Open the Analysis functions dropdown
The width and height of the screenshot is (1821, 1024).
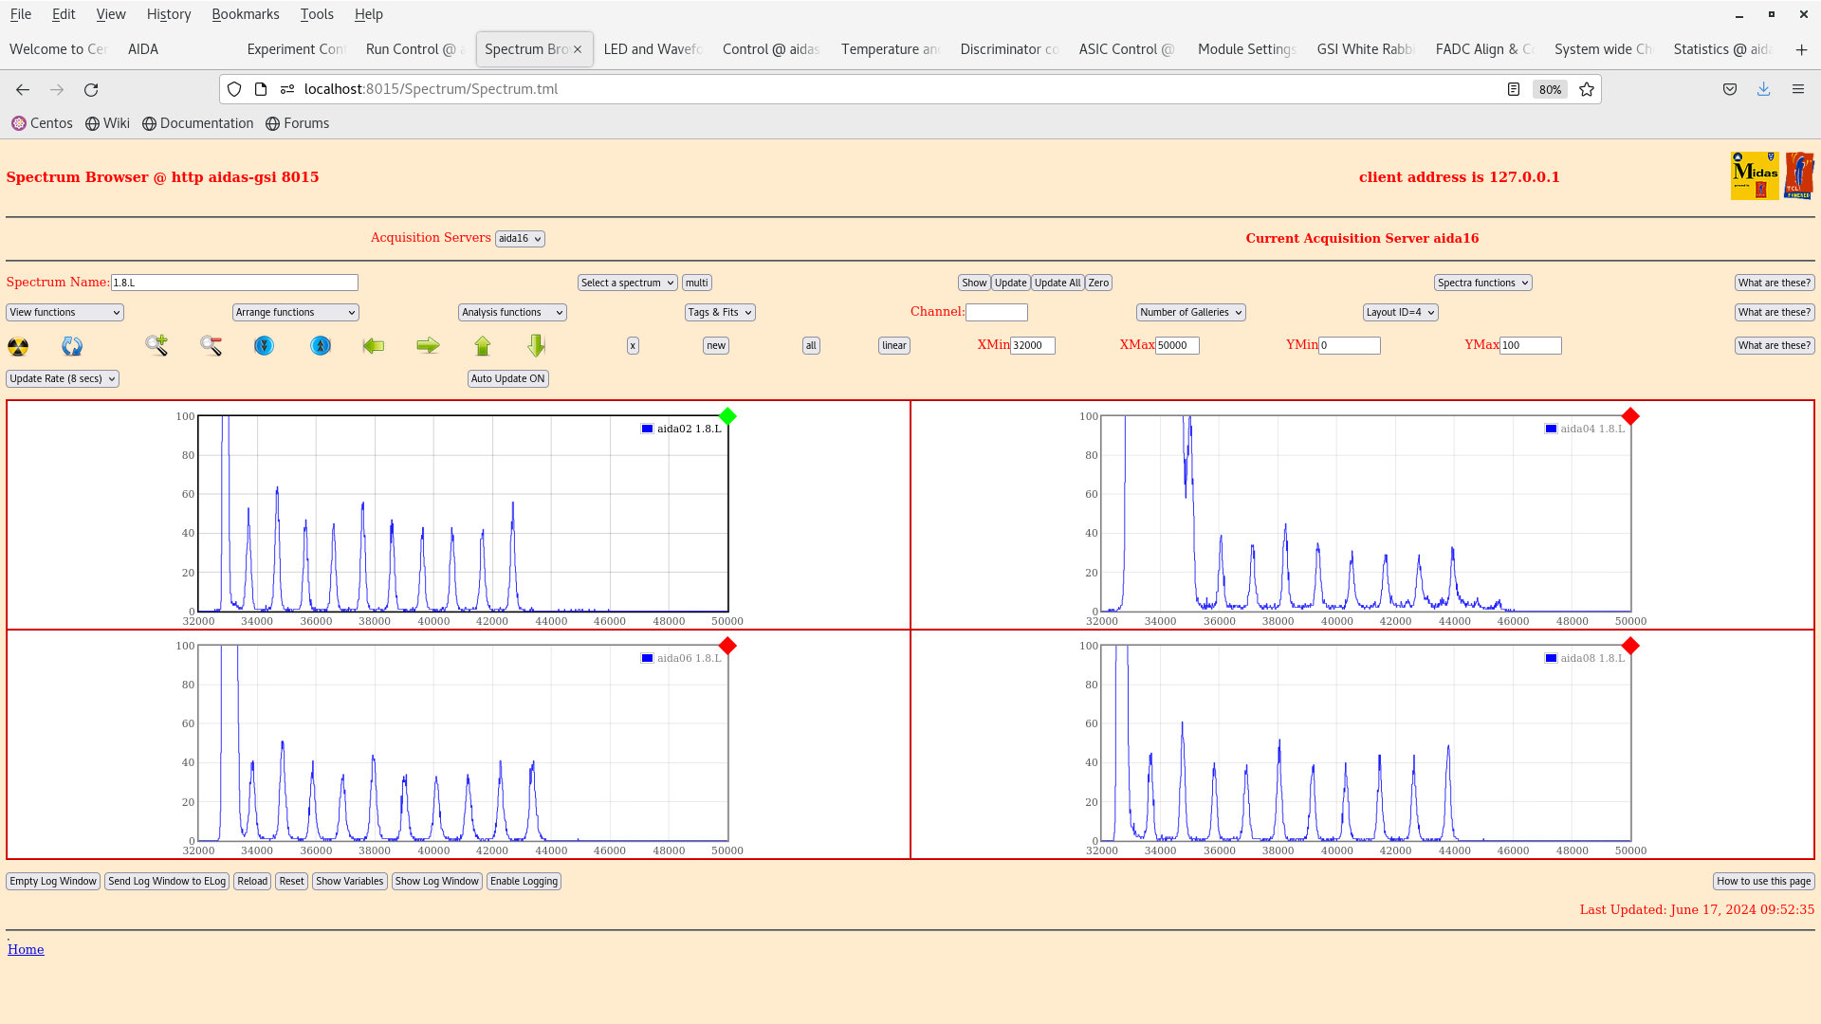click(512, 312)
